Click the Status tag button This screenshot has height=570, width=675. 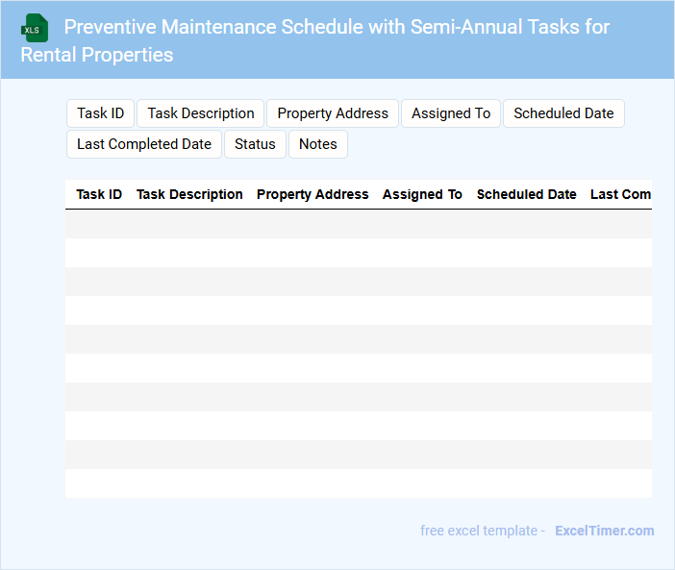(255, 144)
